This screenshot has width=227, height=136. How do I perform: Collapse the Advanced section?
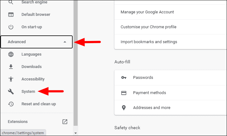36,42
